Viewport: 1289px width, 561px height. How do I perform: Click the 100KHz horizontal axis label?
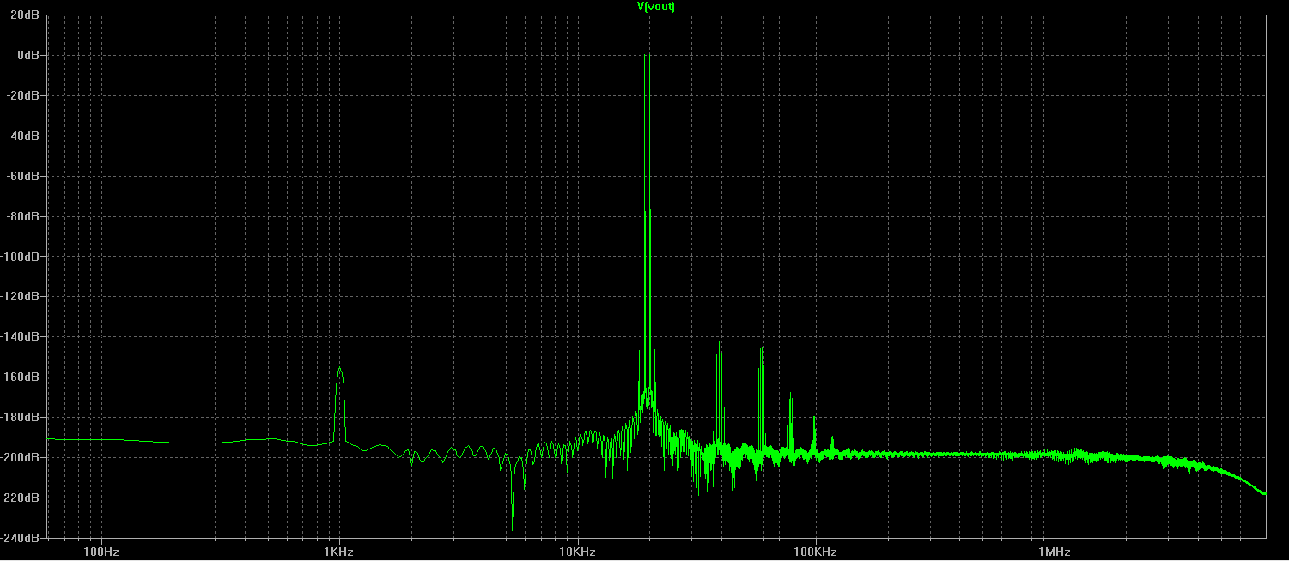click(x=815, y=550)
